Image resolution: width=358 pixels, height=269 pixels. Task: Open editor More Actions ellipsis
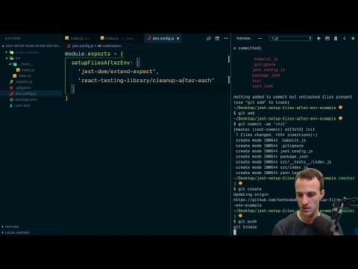coord(226,38)
